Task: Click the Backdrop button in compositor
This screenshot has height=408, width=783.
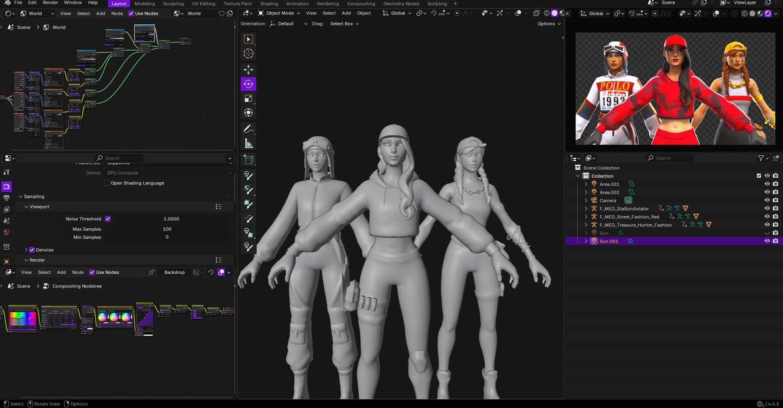Action: 174,272
